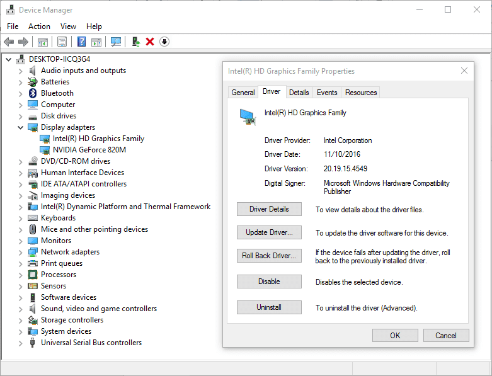Click the blue Help question-mark icon

[x=82, y=42]
